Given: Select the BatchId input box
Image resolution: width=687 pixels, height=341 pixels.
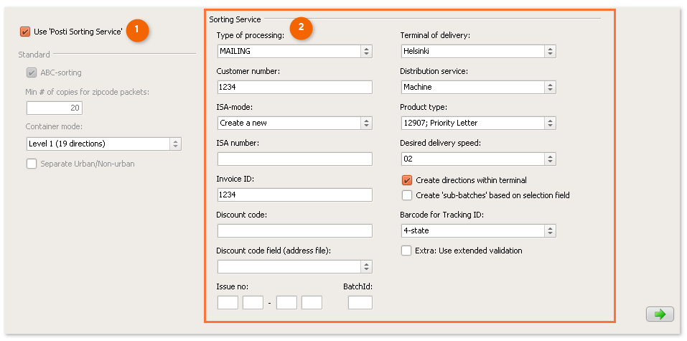Looking at the screenshot, I should pos(360,302).
